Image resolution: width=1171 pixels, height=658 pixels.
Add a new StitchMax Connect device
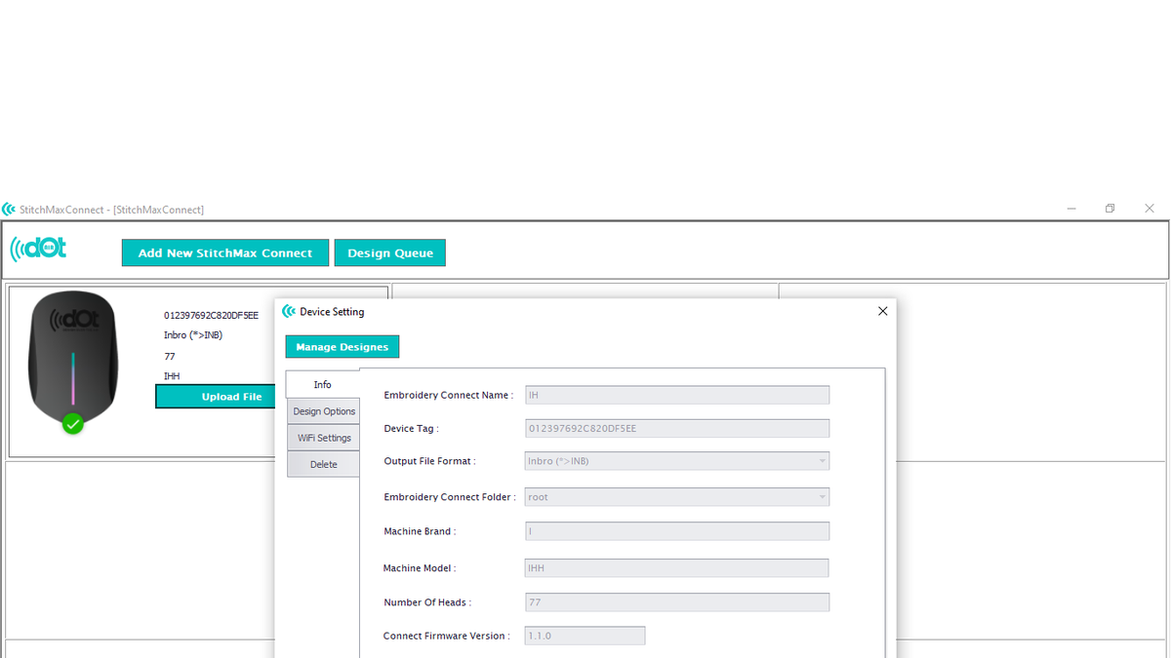point(225,252)
